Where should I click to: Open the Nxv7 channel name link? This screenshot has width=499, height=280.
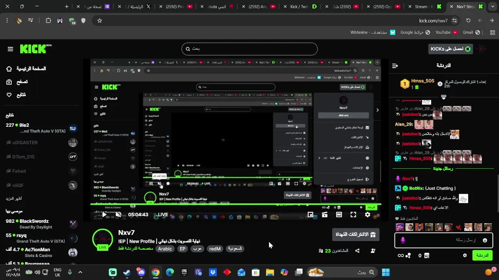[126, 233]
